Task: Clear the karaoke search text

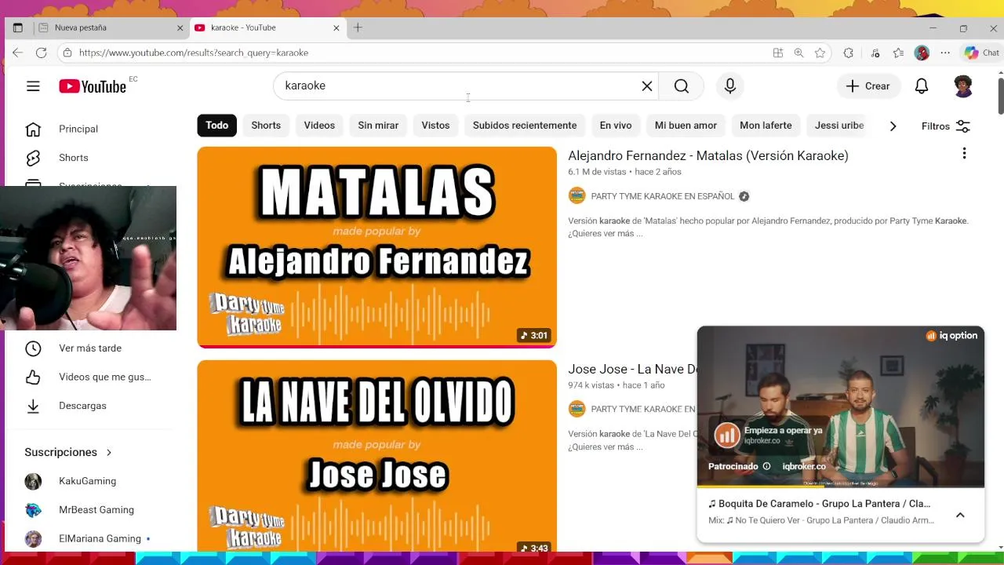Action: click(647, 86)
